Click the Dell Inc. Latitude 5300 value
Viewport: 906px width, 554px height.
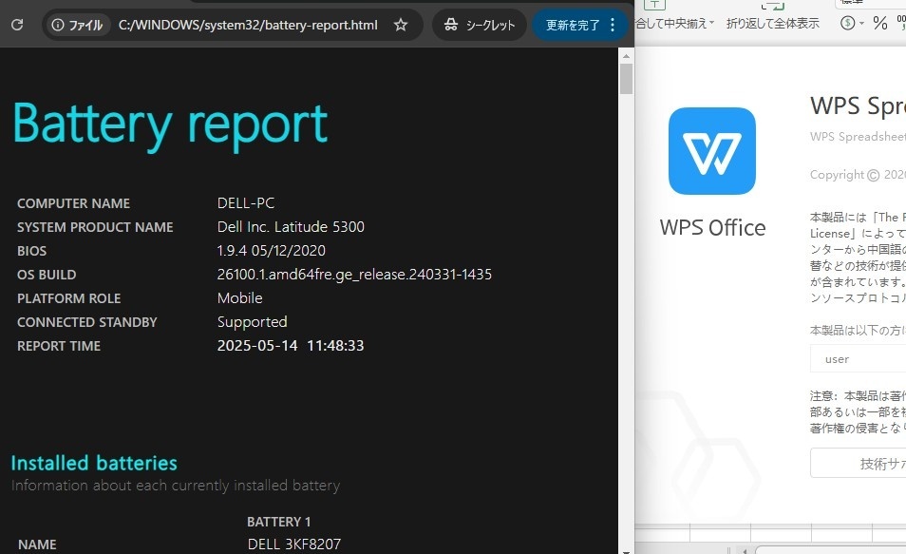coord(291,227)
